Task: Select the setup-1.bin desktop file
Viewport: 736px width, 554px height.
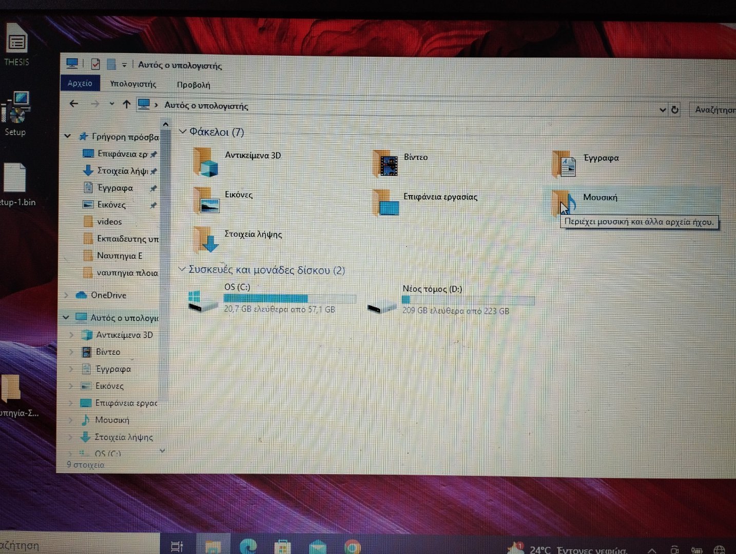Action: tap(15, 185)
